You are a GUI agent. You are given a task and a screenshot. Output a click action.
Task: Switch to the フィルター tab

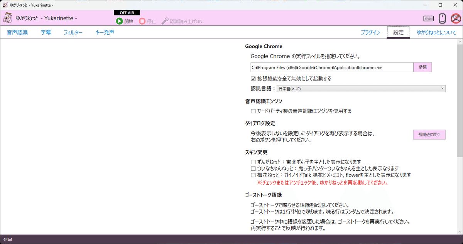(x=73, y=32)
